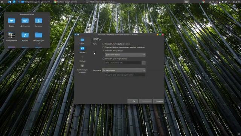Open the Загрузки folder in the widget
The height and width of the screenshot is (136, 241).
(38, 22)
